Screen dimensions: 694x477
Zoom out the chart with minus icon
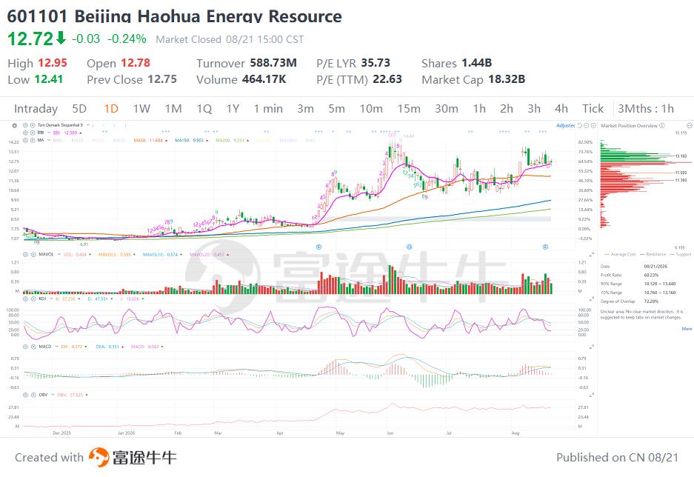click(x=587, y=126)
